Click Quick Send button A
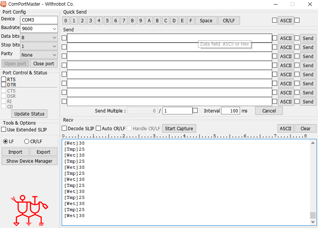Image resolution: width=318 pixels, height=228 pixels. [x=149, y=20]
